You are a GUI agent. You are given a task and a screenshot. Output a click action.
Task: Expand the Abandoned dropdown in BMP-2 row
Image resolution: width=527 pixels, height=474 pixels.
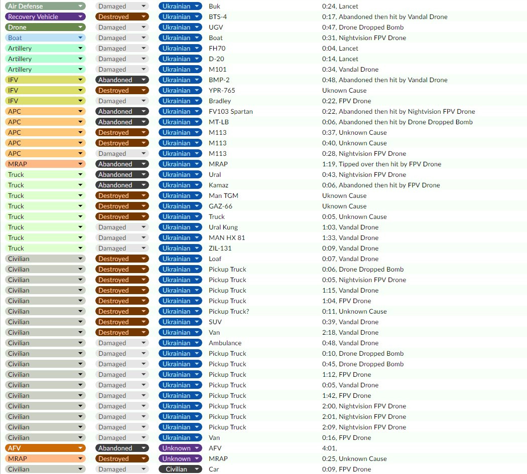point(122,80)
